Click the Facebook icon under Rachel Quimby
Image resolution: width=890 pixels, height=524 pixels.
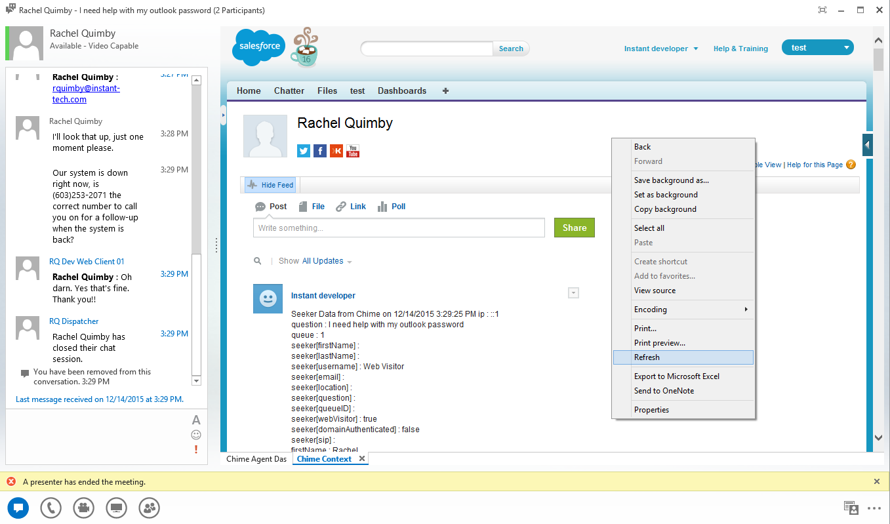320,151
